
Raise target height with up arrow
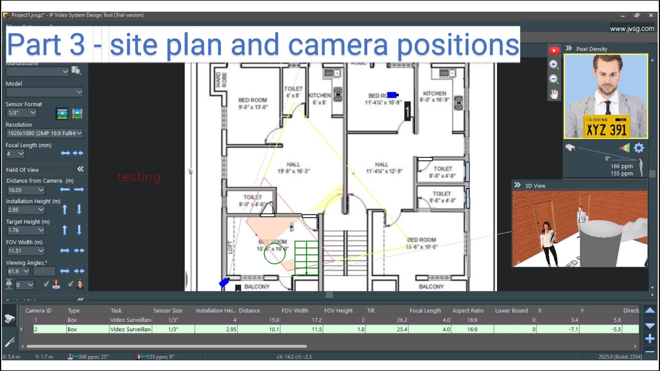(x=64, y=230)
